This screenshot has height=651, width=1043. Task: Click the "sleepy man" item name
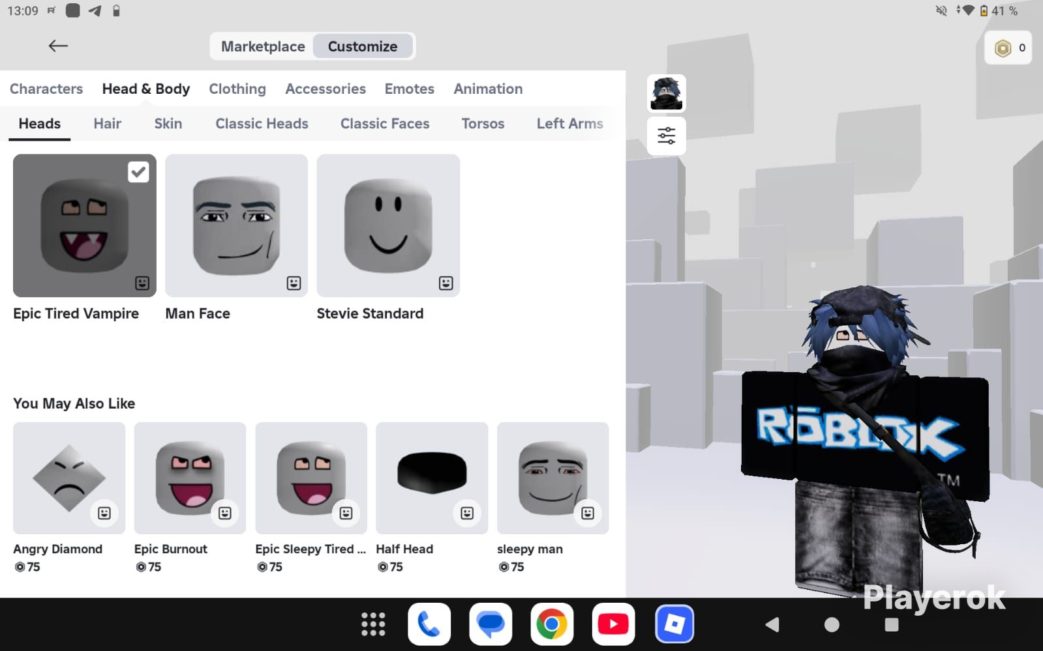530,549
